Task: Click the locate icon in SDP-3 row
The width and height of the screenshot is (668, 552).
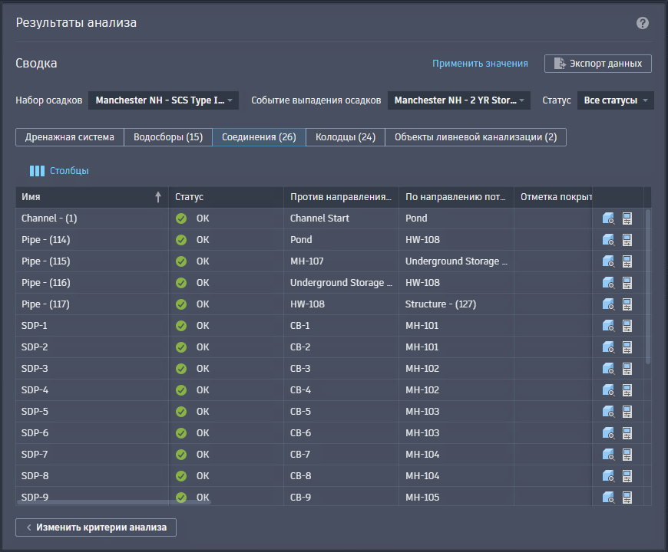Action: 608,369
